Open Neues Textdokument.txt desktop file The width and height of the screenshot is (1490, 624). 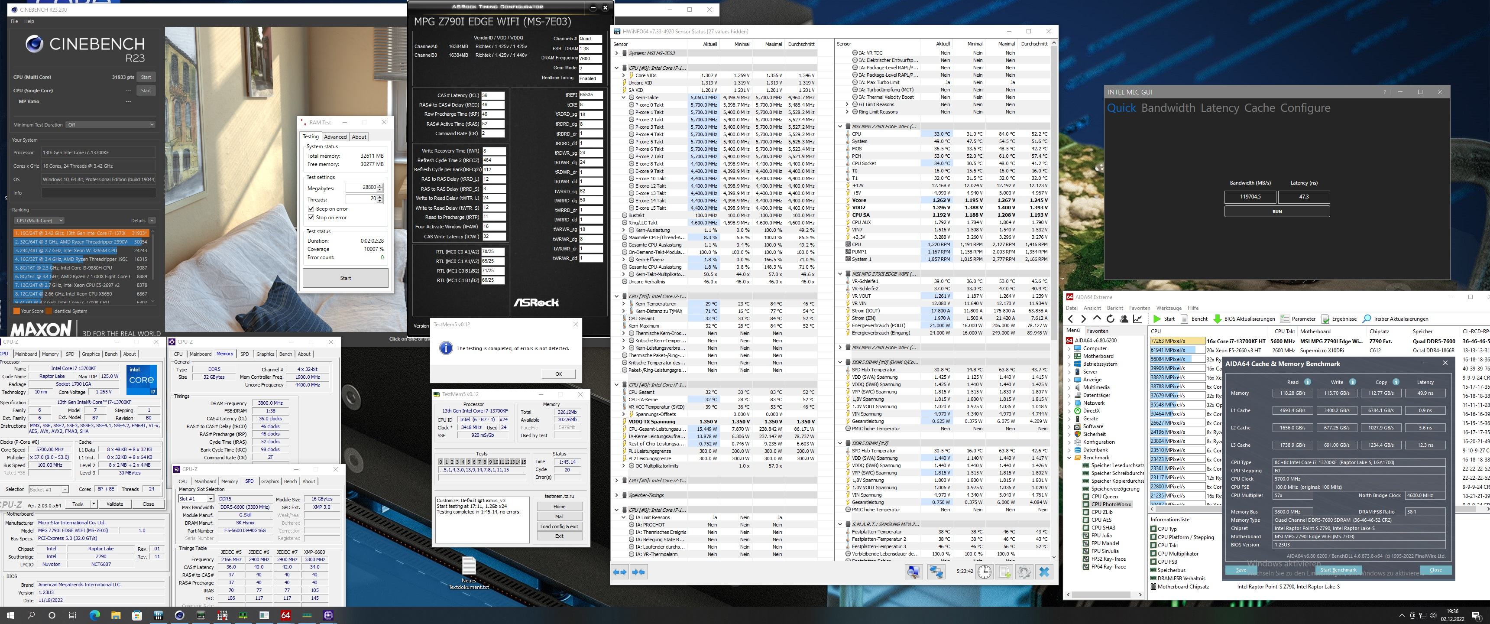coord(469,573)
